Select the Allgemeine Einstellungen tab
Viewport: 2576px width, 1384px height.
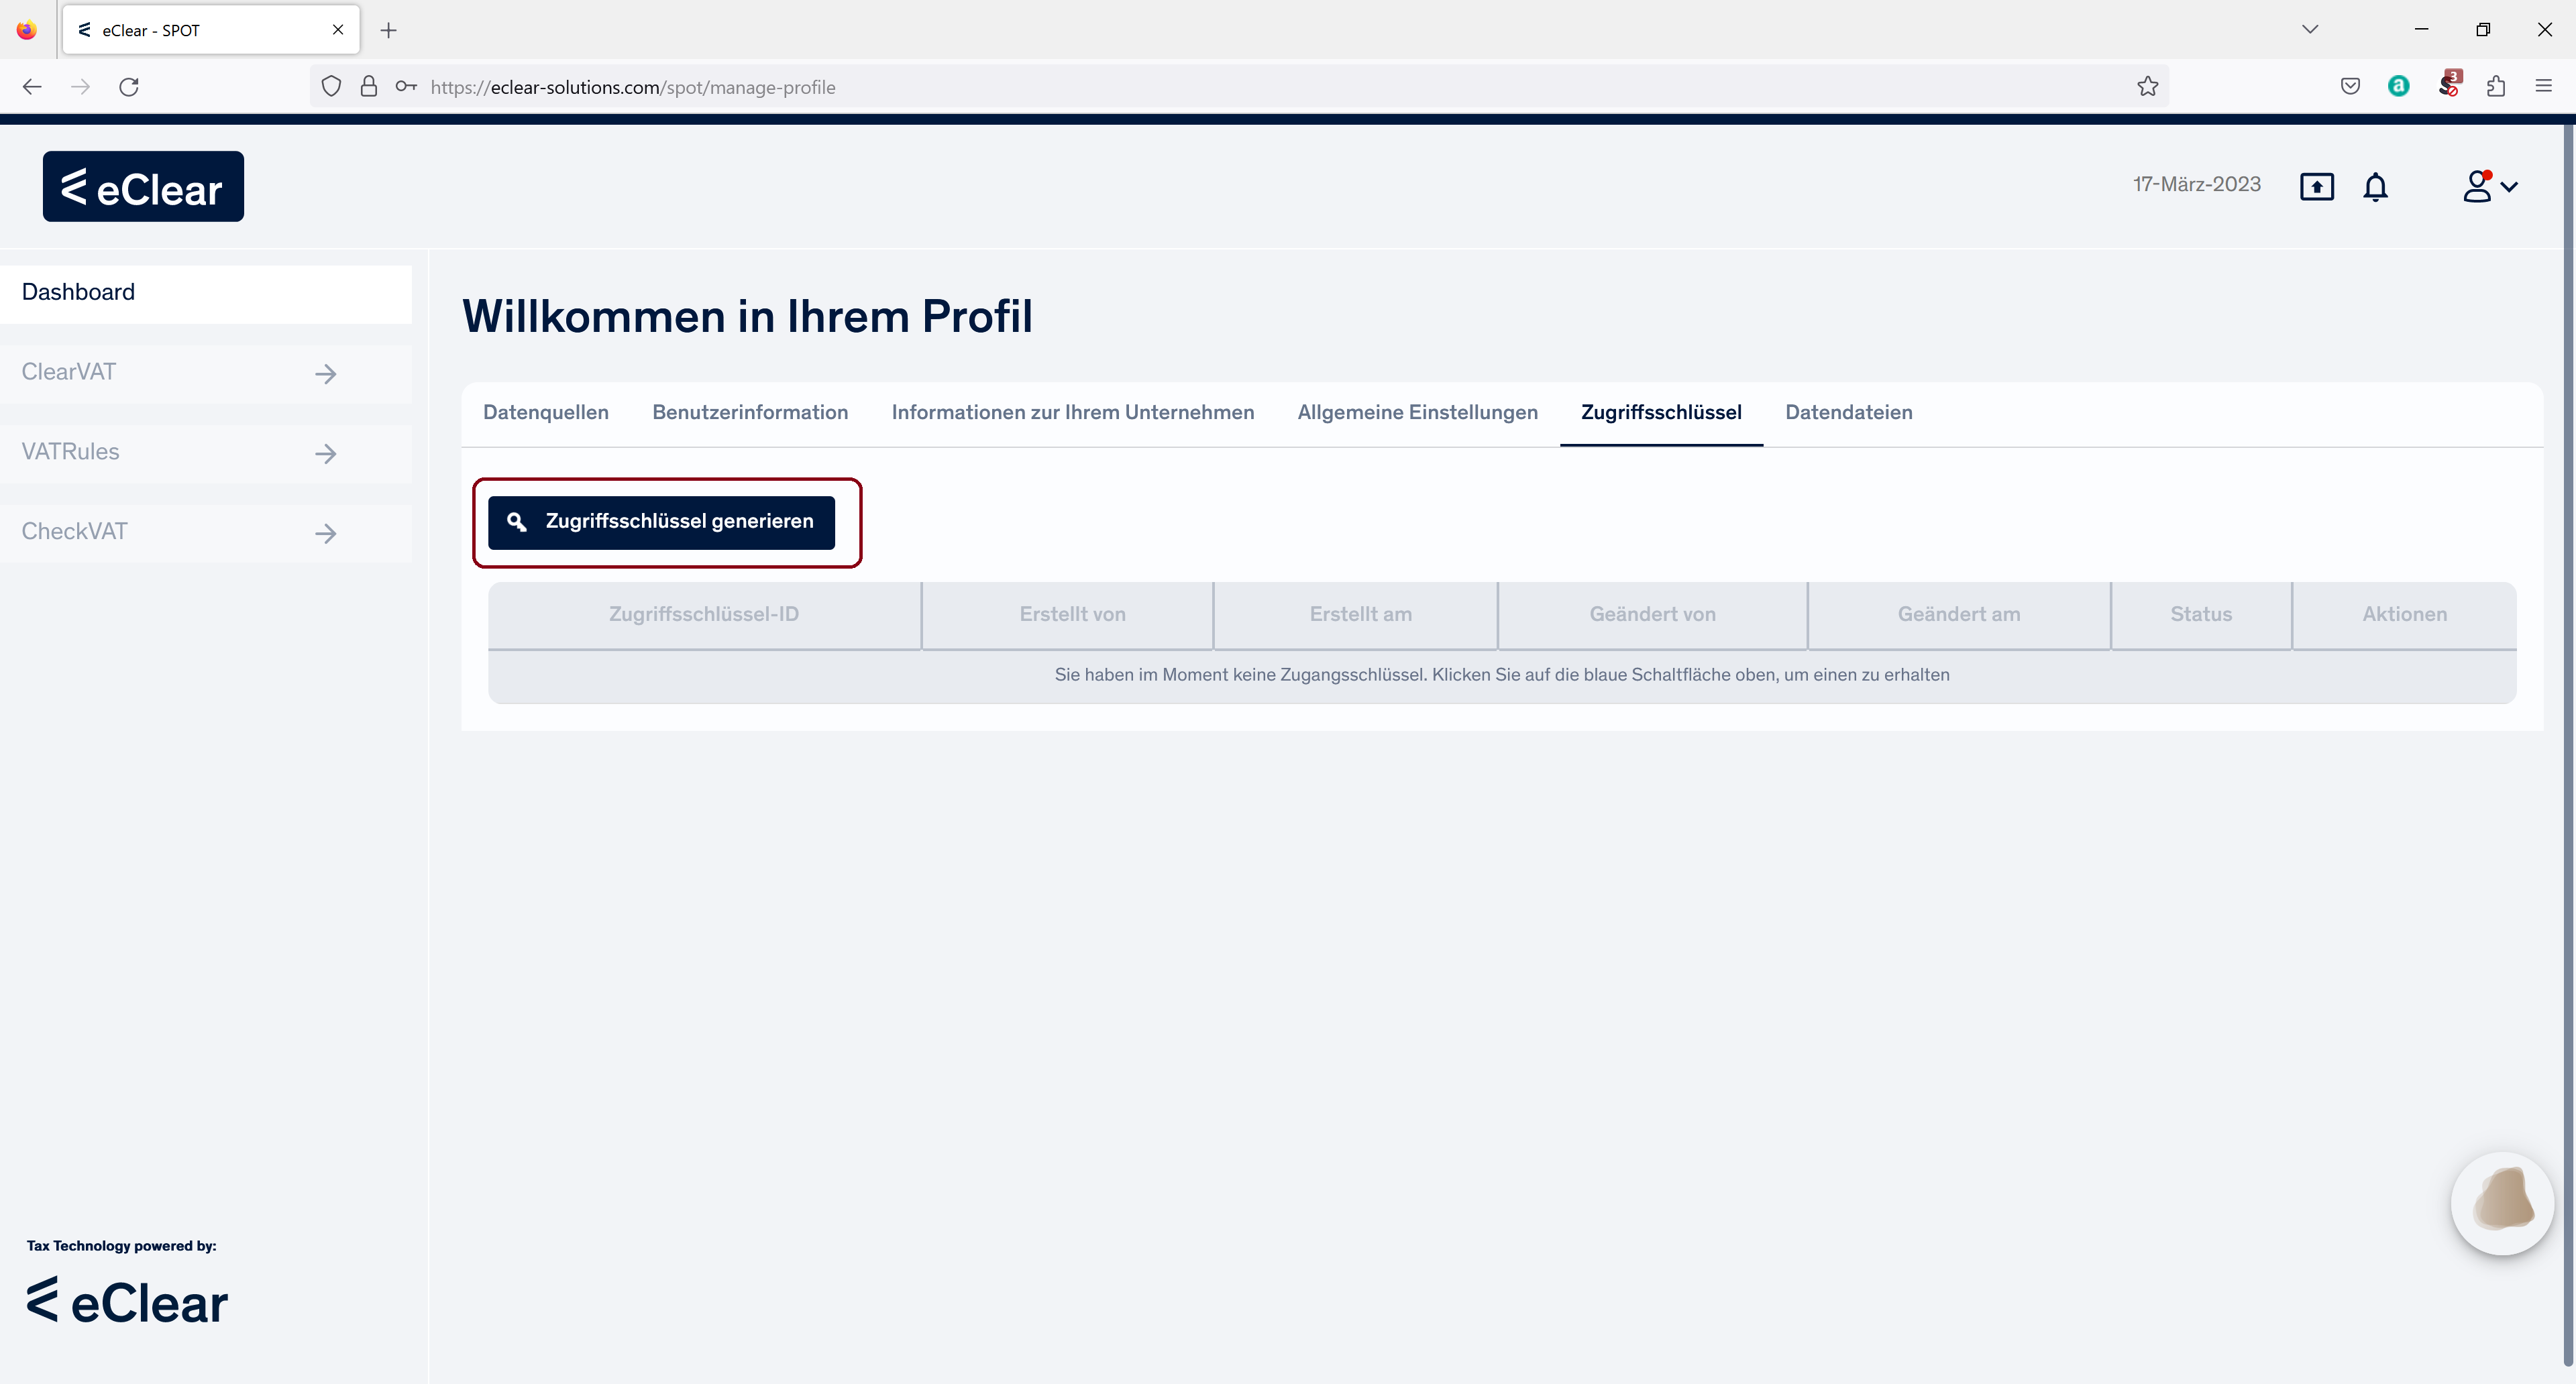(1417, 412)
